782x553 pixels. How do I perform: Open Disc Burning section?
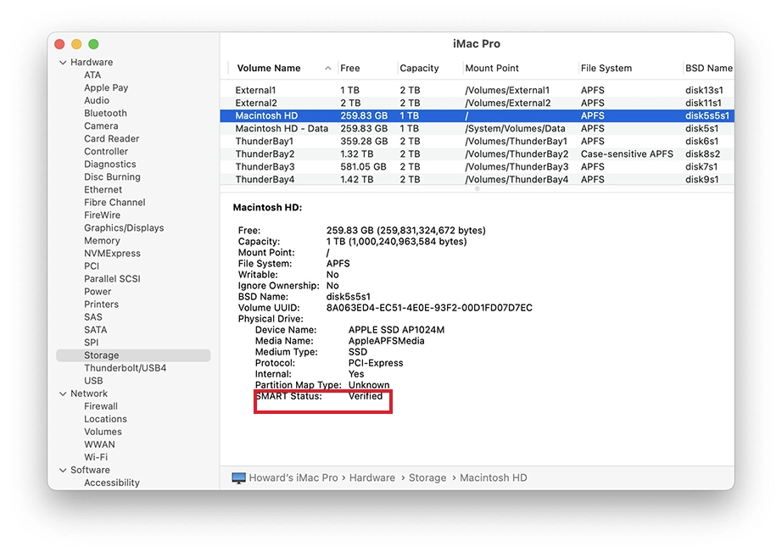(112, 176)
